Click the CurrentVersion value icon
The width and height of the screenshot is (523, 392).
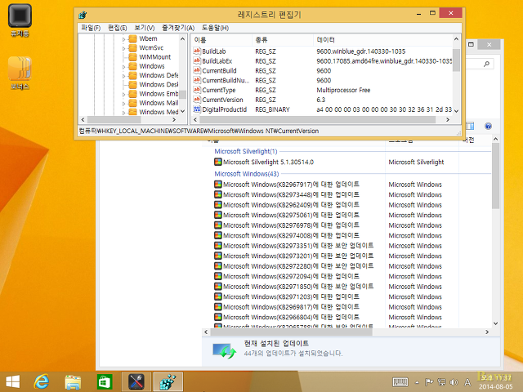click(x=197, y=100)
